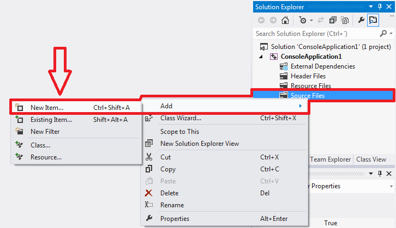Click the Resource... item icon
Screen dimensions: 396x228
pos(19,157)
